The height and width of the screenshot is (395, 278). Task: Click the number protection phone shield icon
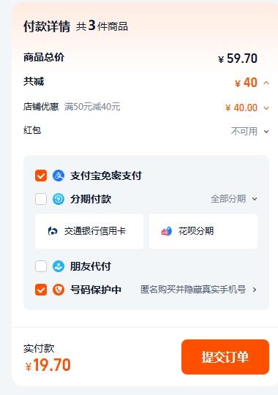click(x=59, y=290)
